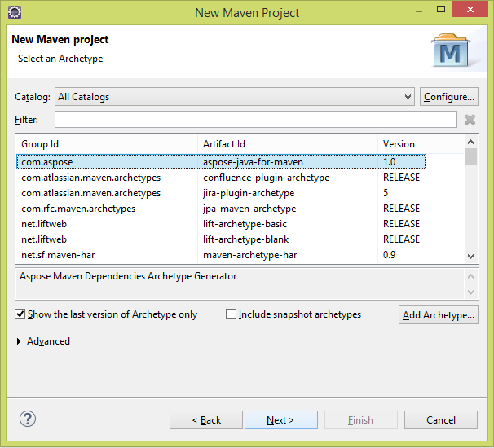Viewport: 494px width, 448px height.
Task: Click the com.rfc.maven.archetypes group cell
Action: pos(78,209)
